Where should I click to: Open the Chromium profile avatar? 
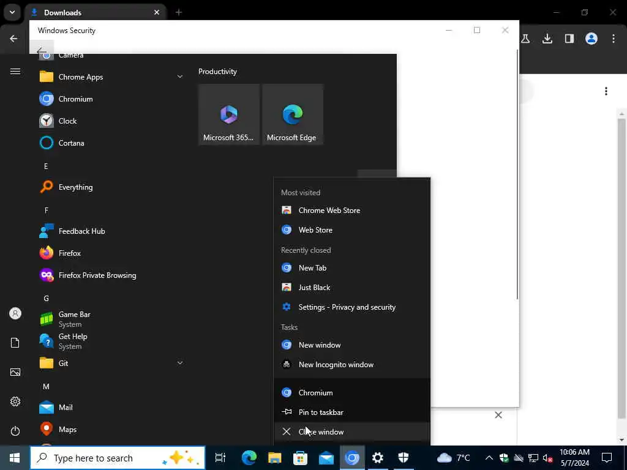click(591, 39)
